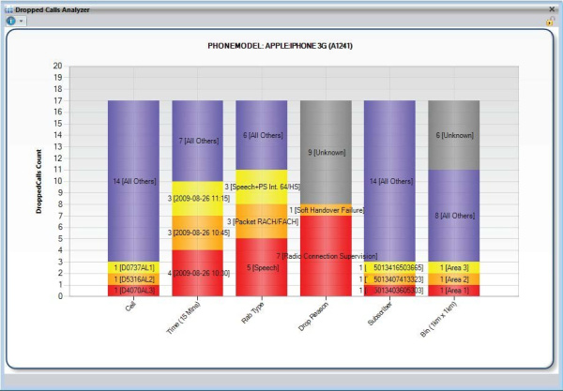Click the 3 [2009-08-26 11:15] yellow segment
Screen dimensions: 563x391
point(197,199)
